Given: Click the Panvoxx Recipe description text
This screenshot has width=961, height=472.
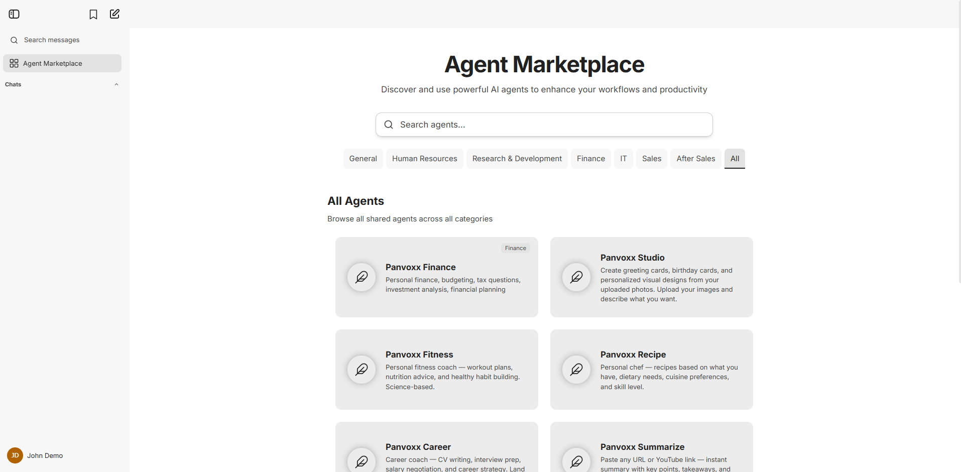Looking at the screenshot, I should coord(669,377).
